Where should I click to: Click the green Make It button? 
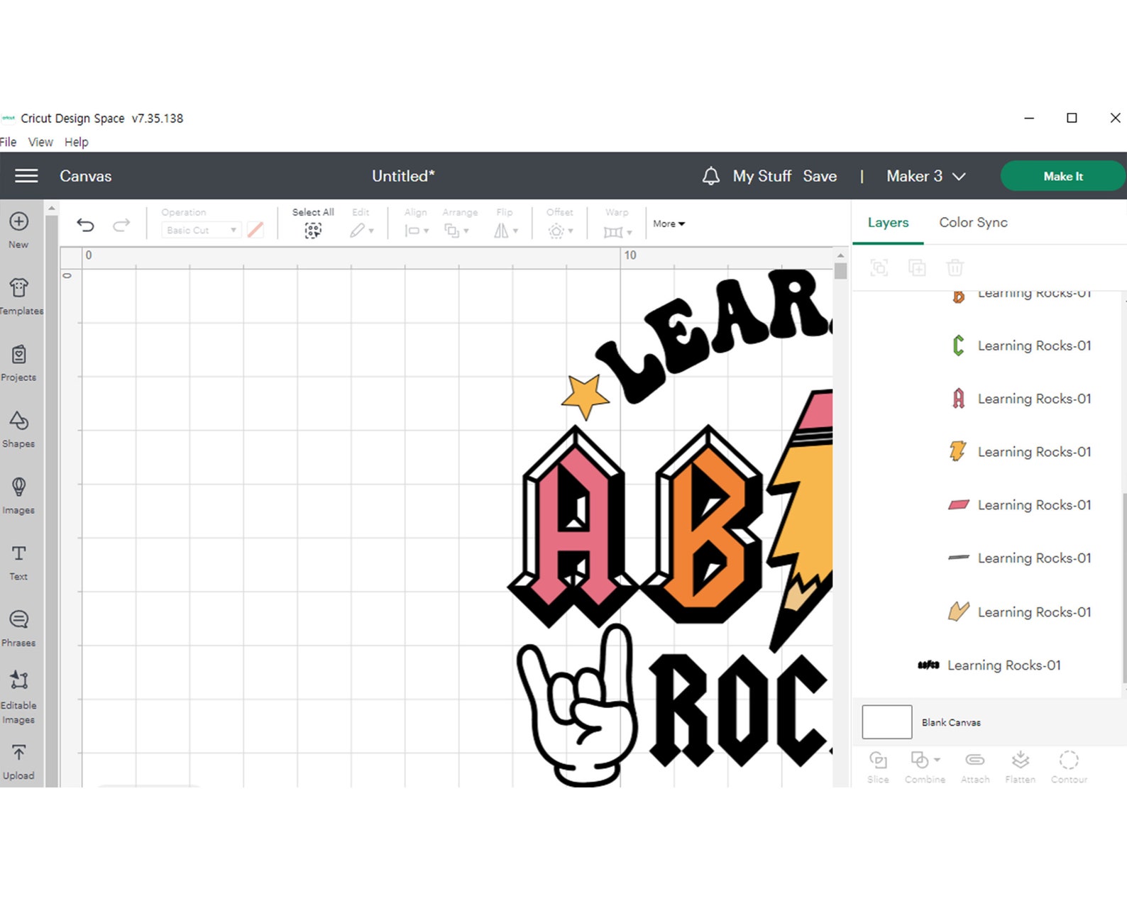(x=1062, y=176)
